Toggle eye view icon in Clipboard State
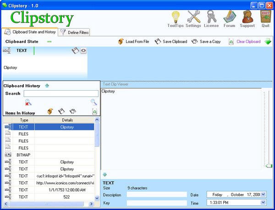Viewport: 275px width, 210px height. click(x=84, y=51)
